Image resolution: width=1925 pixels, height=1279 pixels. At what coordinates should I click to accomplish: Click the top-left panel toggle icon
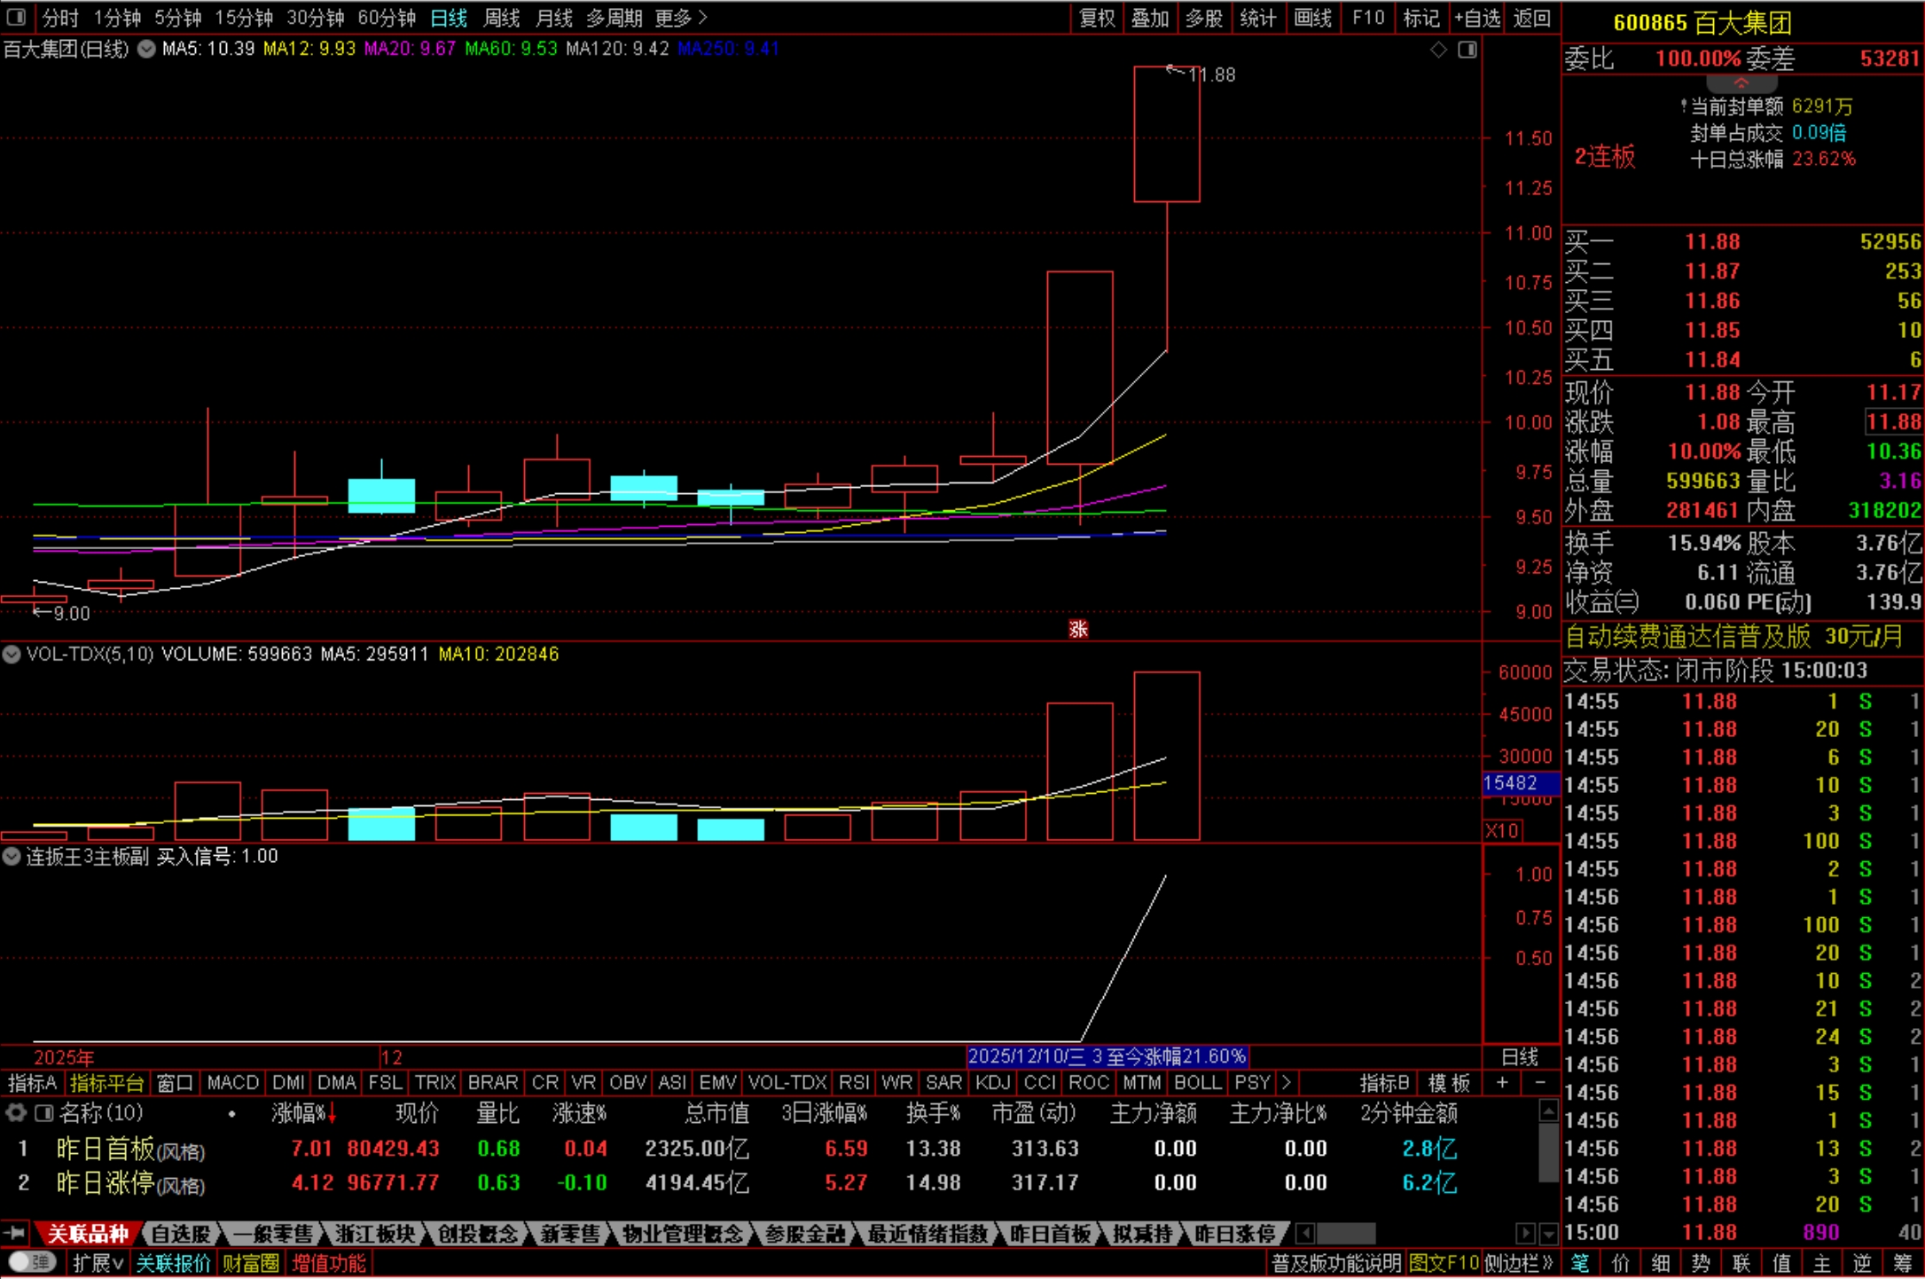[x=16, y=17]
